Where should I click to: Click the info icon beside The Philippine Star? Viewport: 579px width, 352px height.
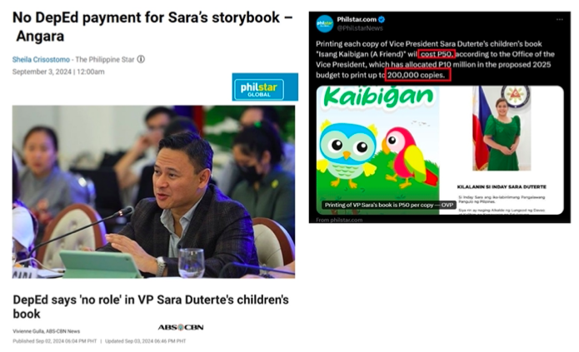[x=141, y=59]
